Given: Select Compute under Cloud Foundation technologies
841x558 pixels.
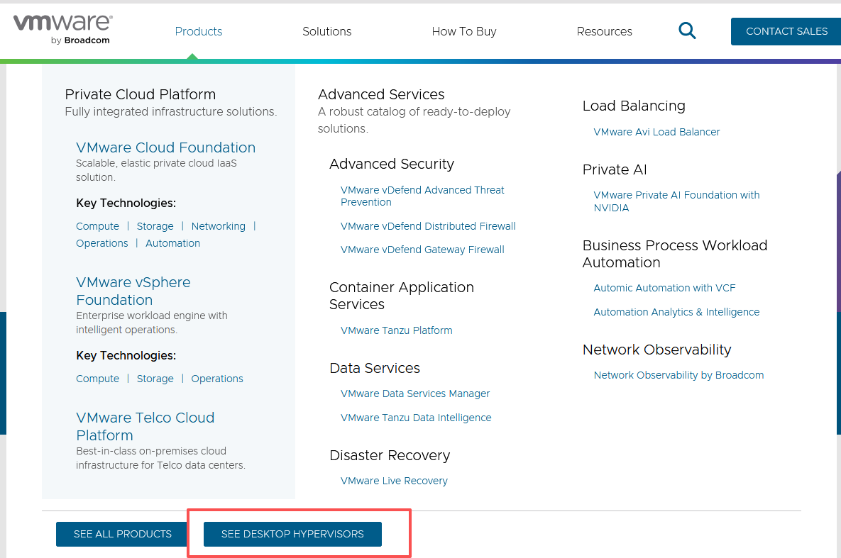Looking at the screenshot, I should (x=98, y=226).
